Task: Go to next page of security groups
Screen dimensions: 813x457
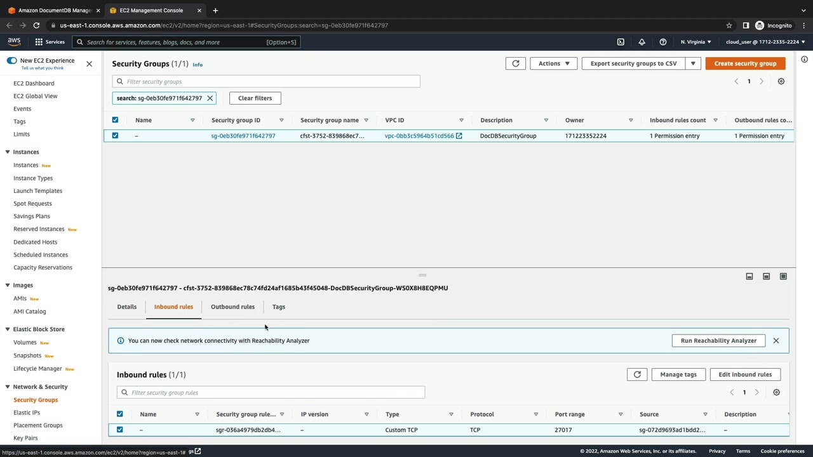Action: tap(762, 81)
